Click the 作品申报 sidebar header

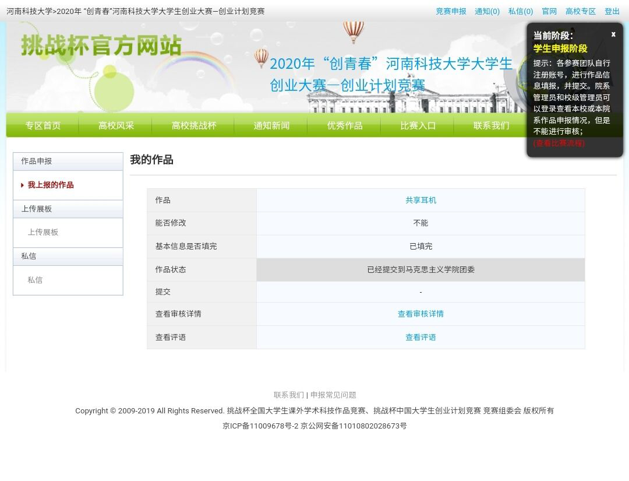point(68,161)
